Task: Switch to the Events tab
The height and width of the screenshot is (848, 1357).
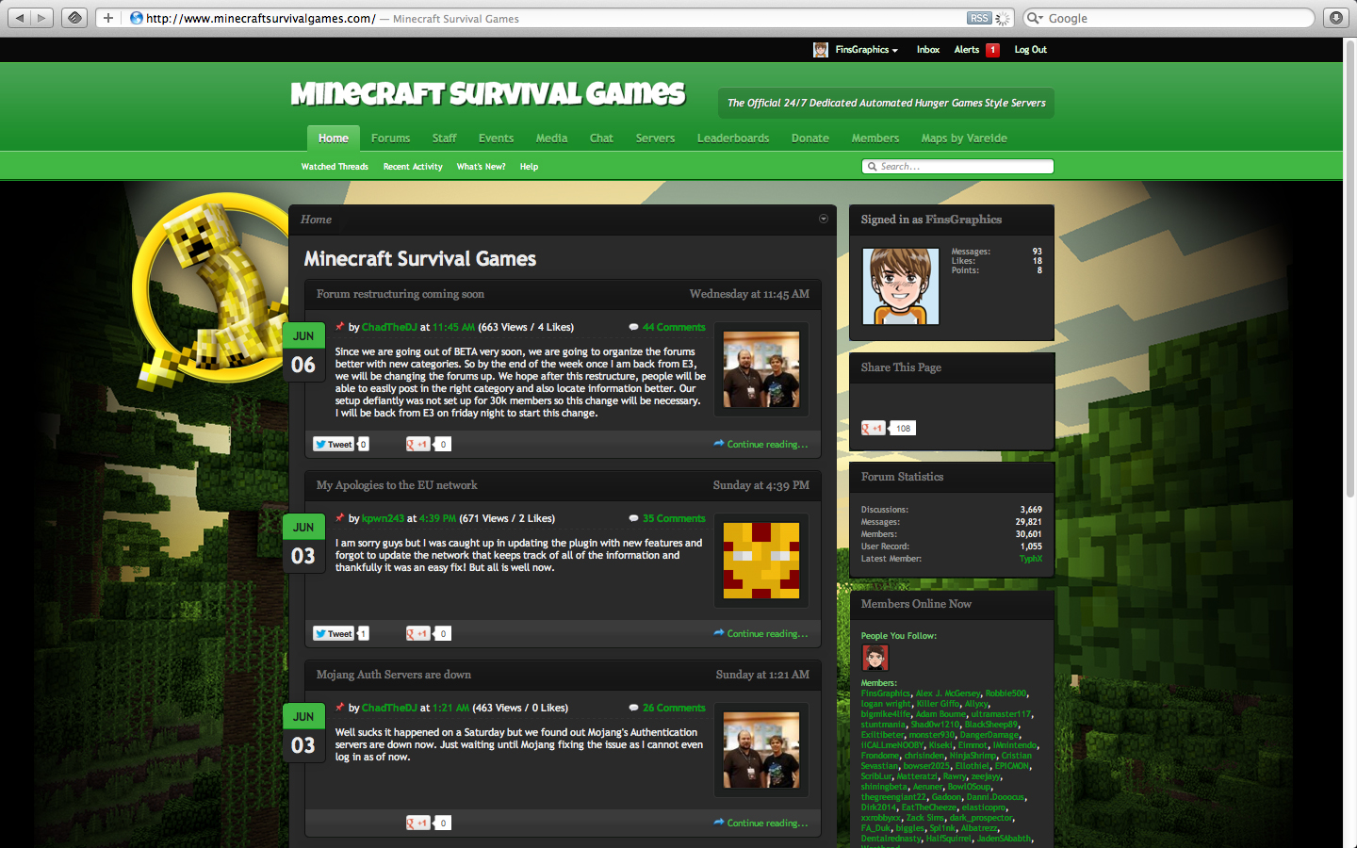Action: click(x=496, y=139)
